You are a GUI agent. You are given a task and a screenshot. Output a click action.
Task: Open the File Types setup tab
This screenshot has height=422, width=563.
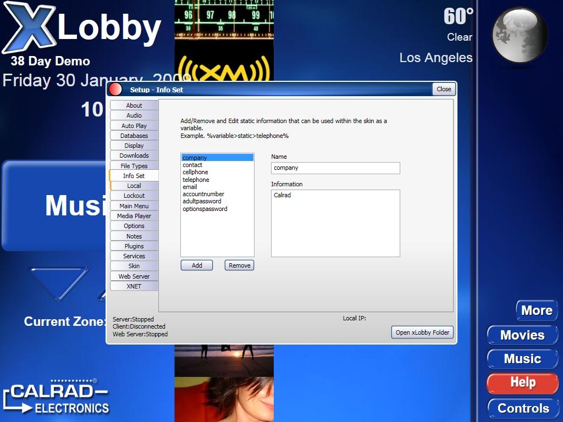(x=134, y=166)
